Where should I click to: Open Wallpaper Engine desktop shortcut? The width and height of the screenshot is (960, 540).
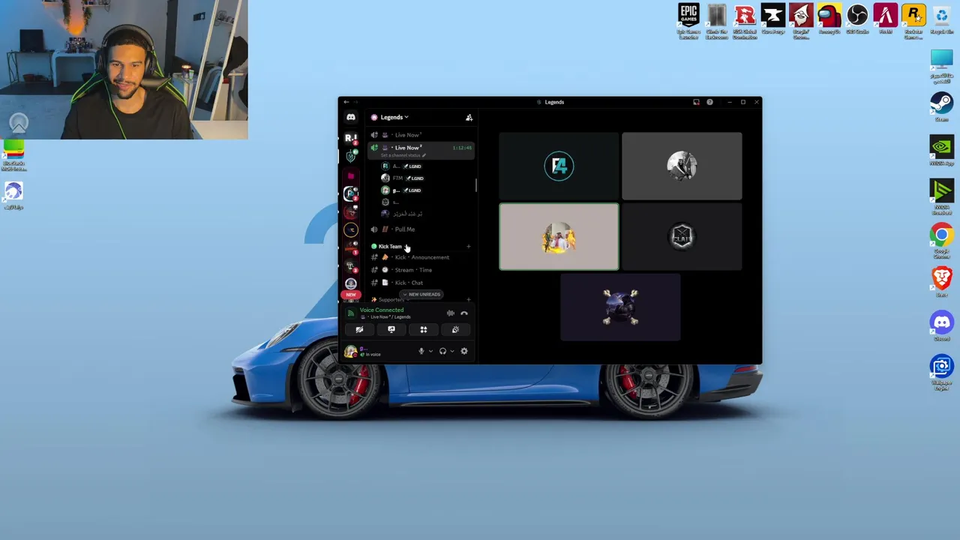941,373
